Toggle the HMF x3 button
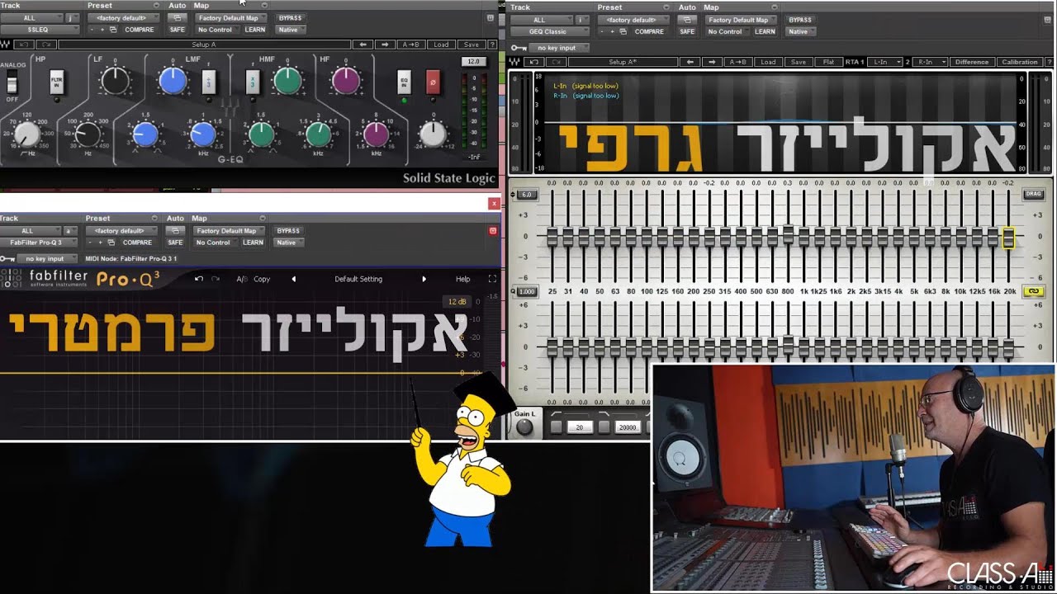1057x594 pixels. [x=252, y=82]
